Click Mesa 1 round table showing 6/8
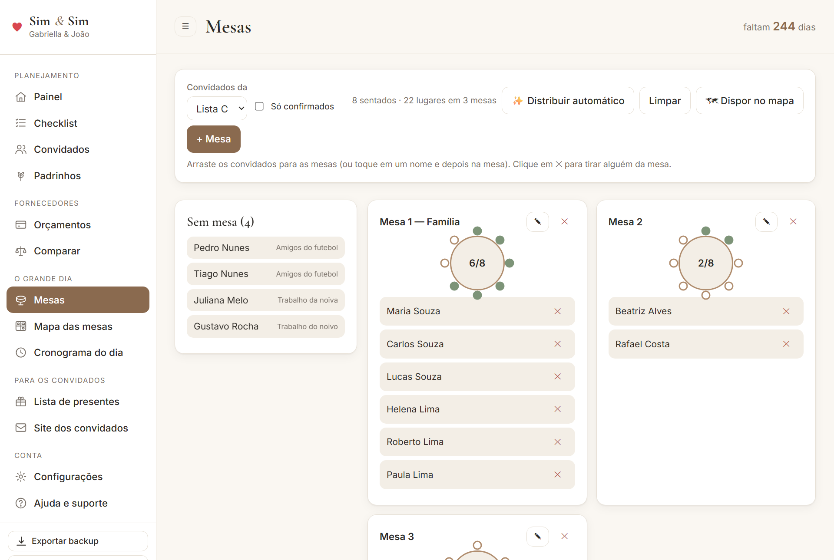The width and height of the screenshot is (834, 560). (477, 263)
